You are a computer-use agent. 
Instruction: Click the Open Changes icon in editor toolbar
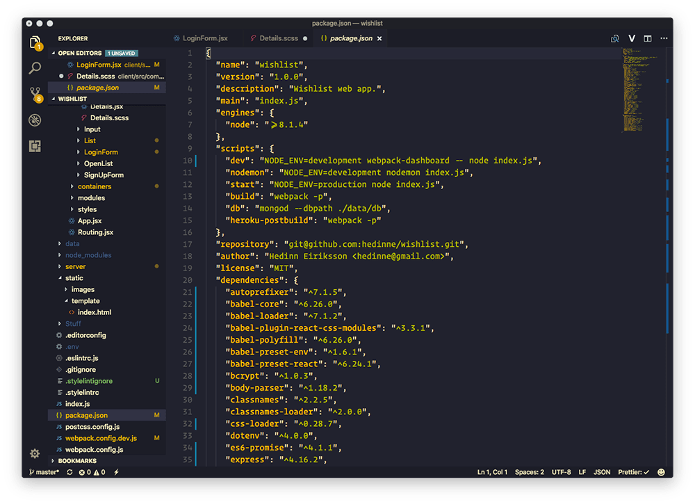click(x=615, y=38)
